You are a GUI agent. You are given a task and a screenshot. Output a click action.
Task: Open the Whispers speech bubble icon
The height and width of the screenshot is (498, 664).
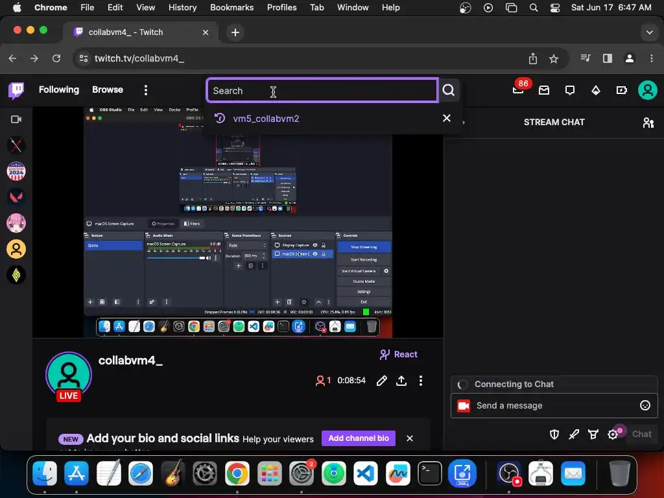tap(570, 90)
